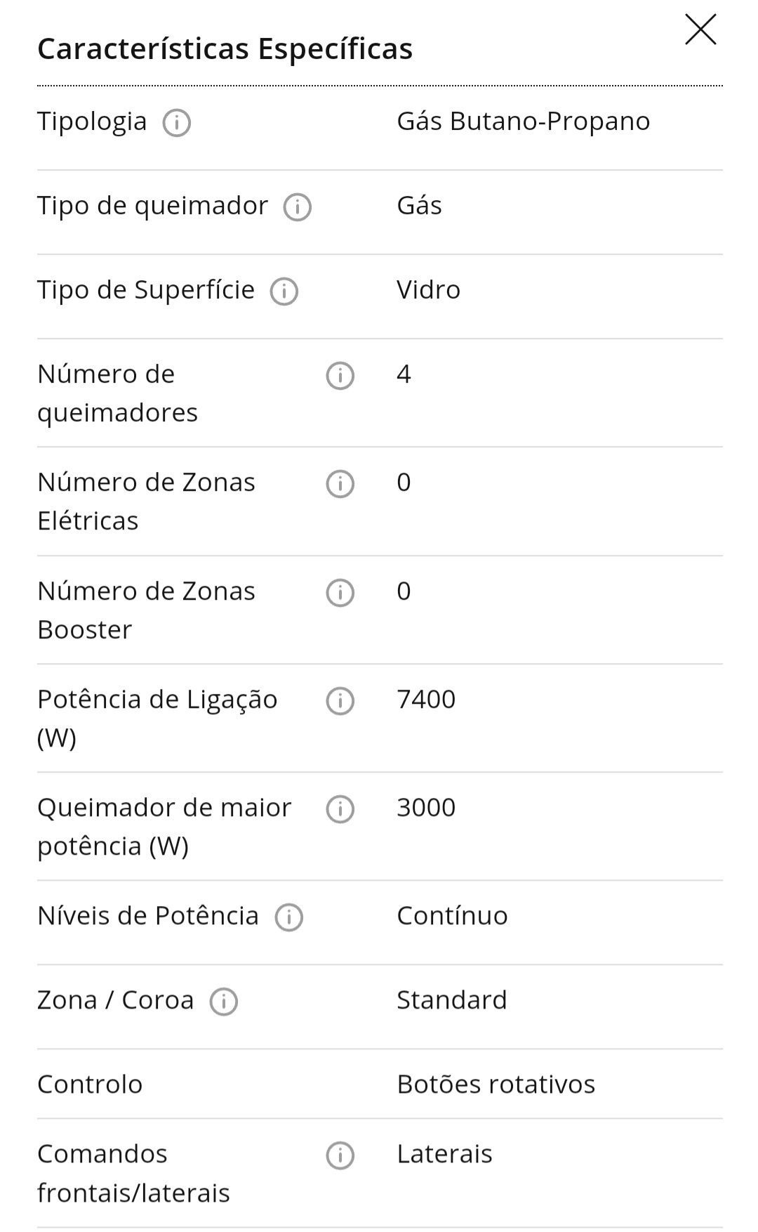Open info icon for Número de queimadores
The width and height of the screenshot is (758, 1232).
point(340,376)
